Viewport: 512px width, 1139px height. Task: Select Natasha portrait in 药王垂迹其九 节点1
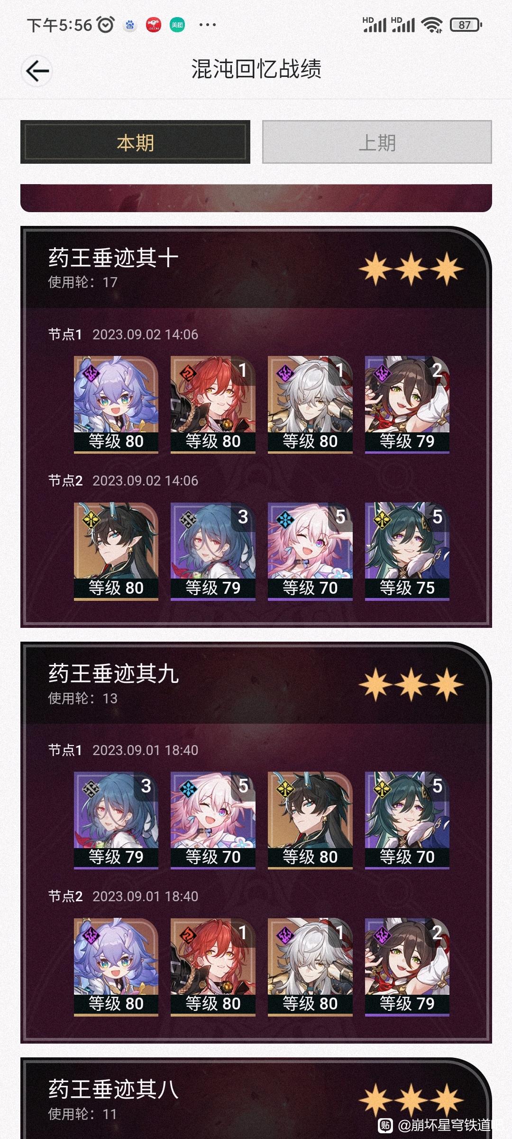(116, 821)
